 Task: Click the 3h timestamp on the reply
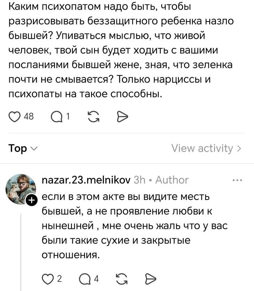tap(139, 180)
